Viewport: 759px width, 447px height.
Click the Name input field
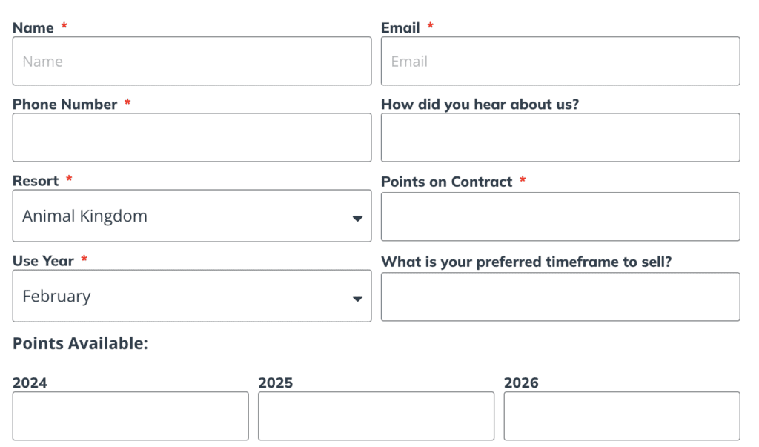coord(192,61)
